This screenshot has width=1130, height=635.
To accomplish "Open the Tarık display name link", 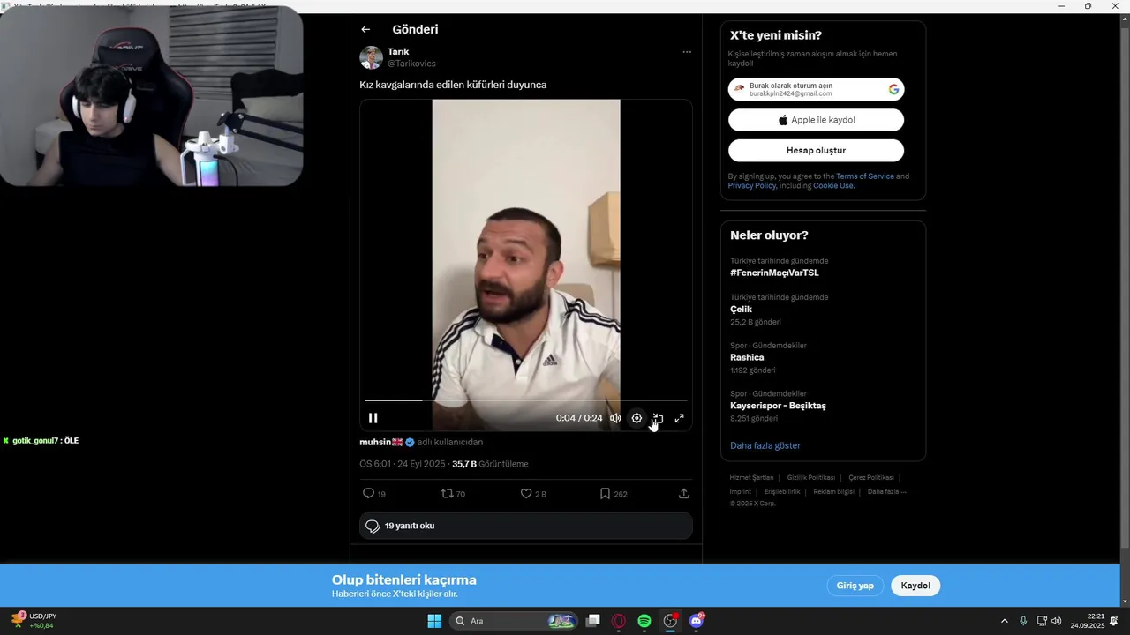I will pos(398,51).
